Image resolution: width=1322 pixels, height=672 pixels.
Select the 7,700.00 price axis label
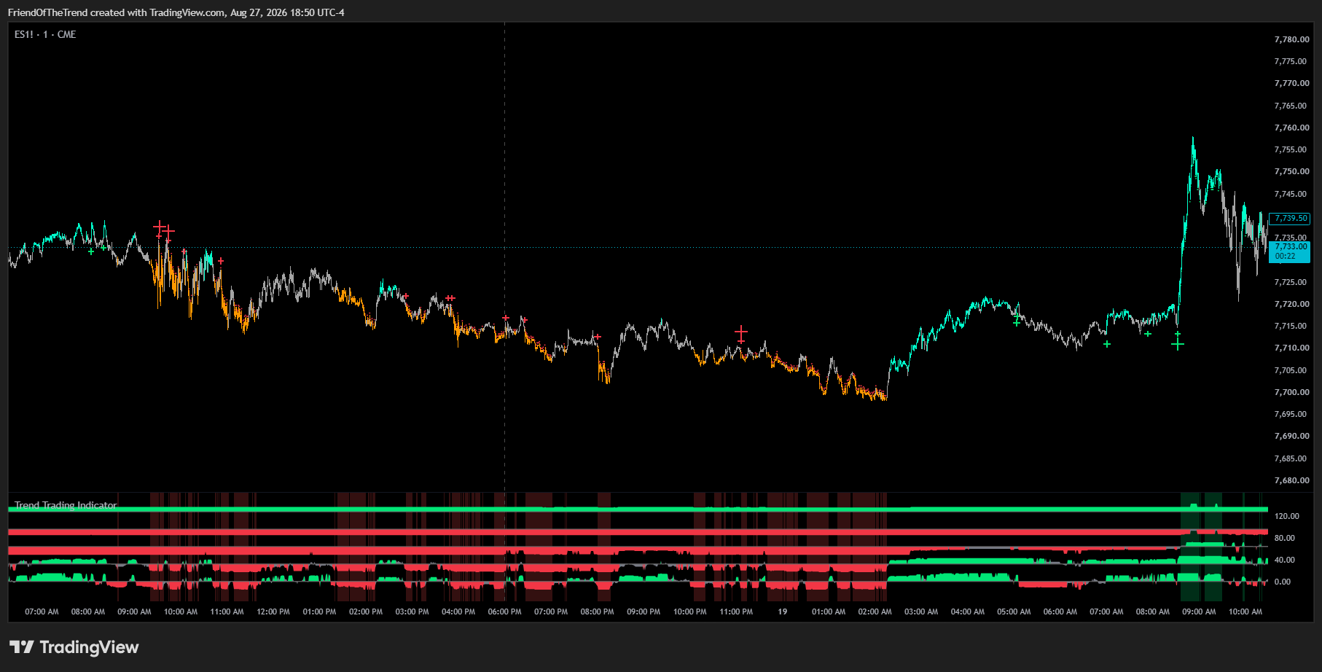[x=1291, y=392]
